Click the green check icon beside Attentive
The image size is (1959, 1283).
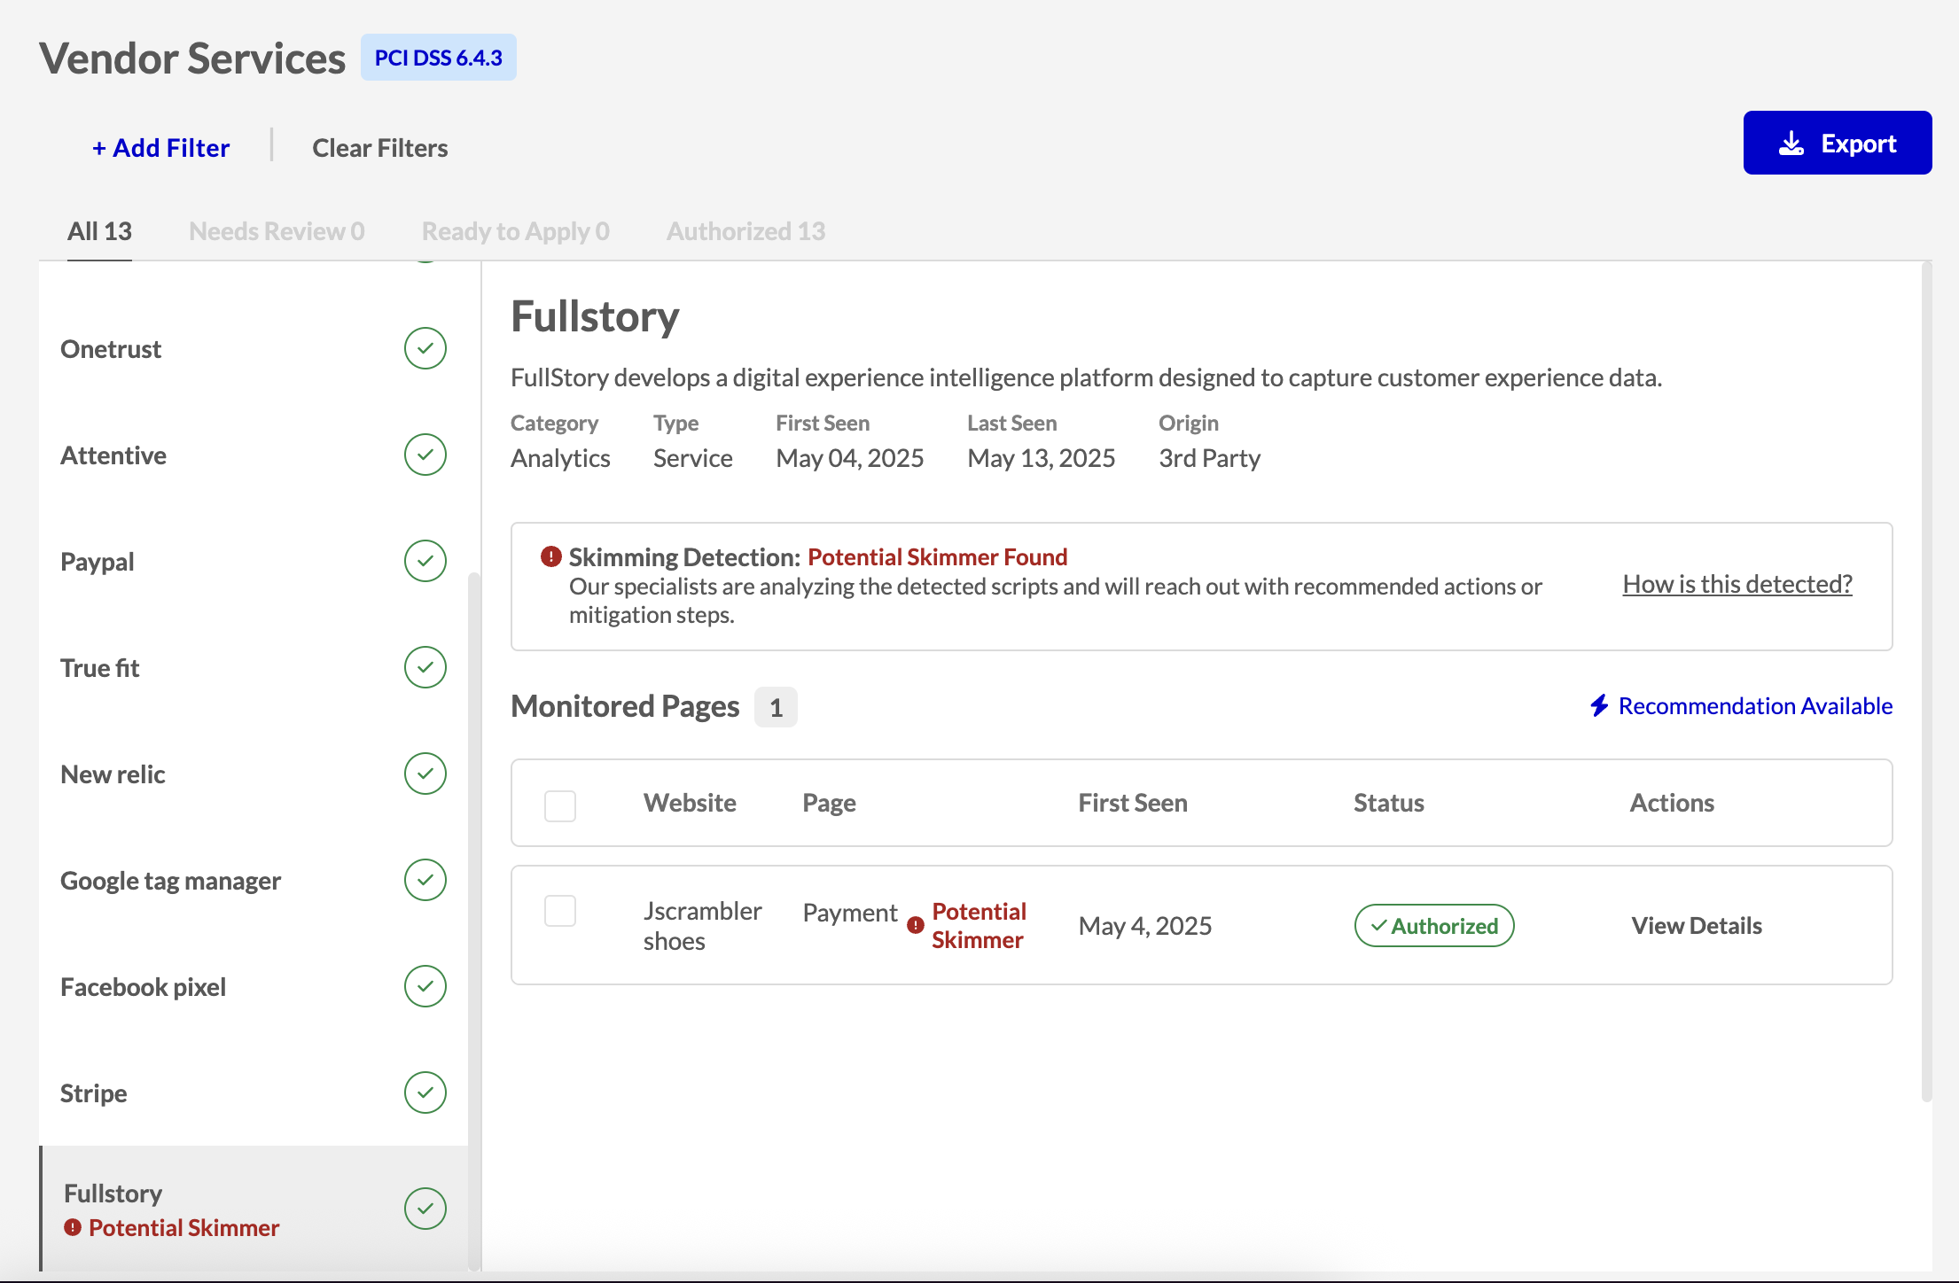click(x=425, y=455)
